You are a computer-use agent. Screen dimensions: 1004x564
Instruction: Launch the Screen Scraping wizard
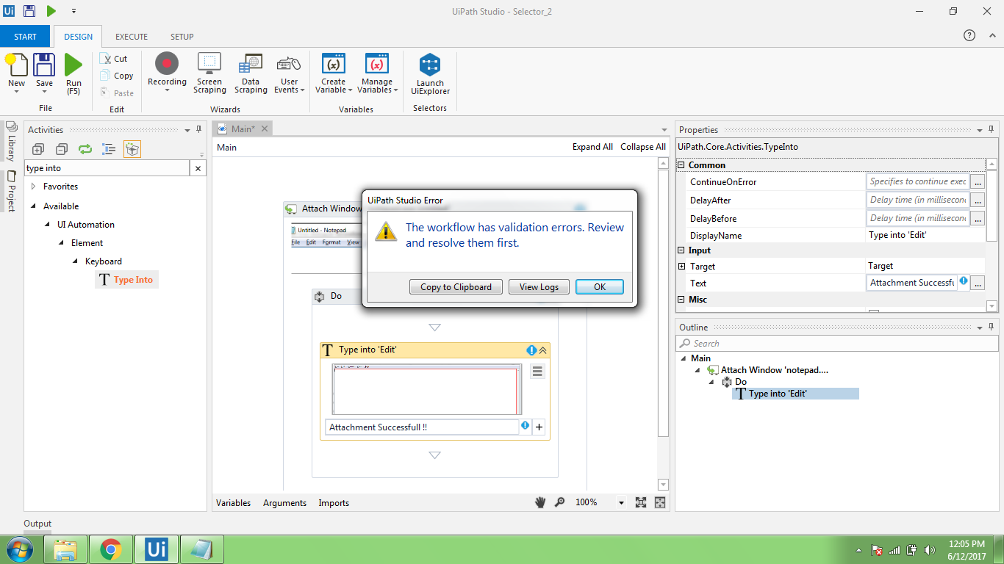tap(209, 73)
